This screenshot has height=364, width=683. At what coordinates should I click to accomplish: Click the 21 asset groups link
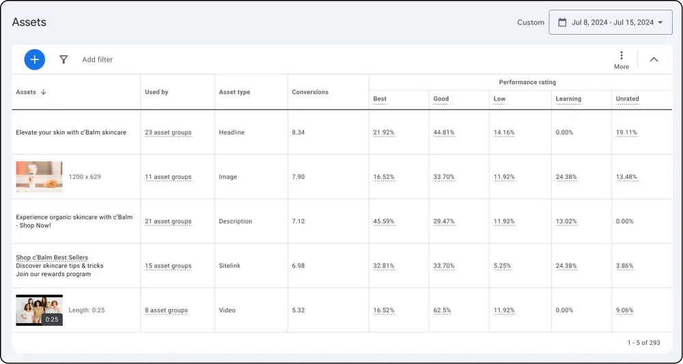pyautogui.click(x=168, y=221)
